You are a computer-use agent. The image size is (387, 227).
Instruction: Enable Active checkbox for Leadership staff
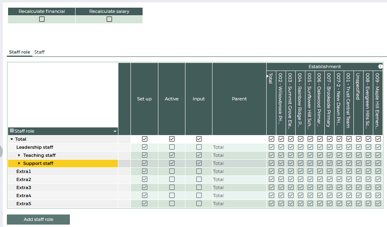tap(172, 147)
